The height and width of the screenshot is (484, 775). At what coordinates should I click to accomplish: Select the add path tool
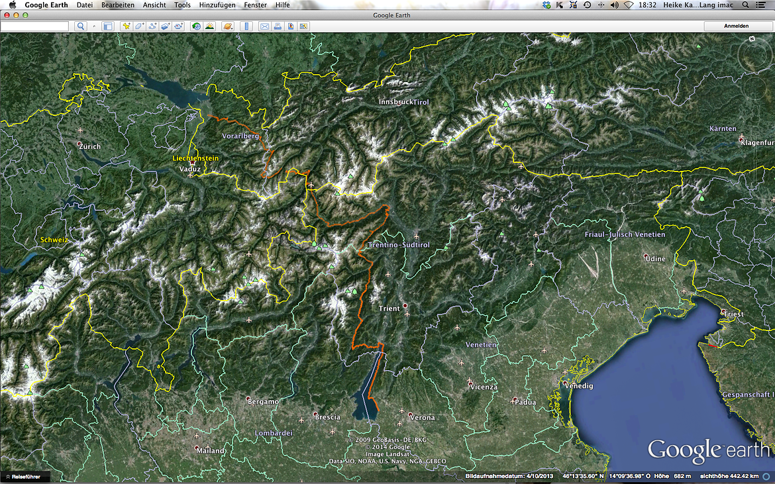[x=152, y=26]
